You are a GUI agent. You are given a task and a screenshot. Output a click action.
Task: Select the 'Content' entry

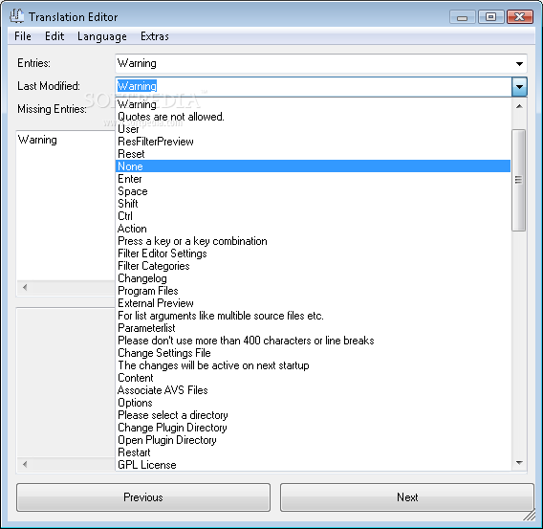(x=313, y=378)
